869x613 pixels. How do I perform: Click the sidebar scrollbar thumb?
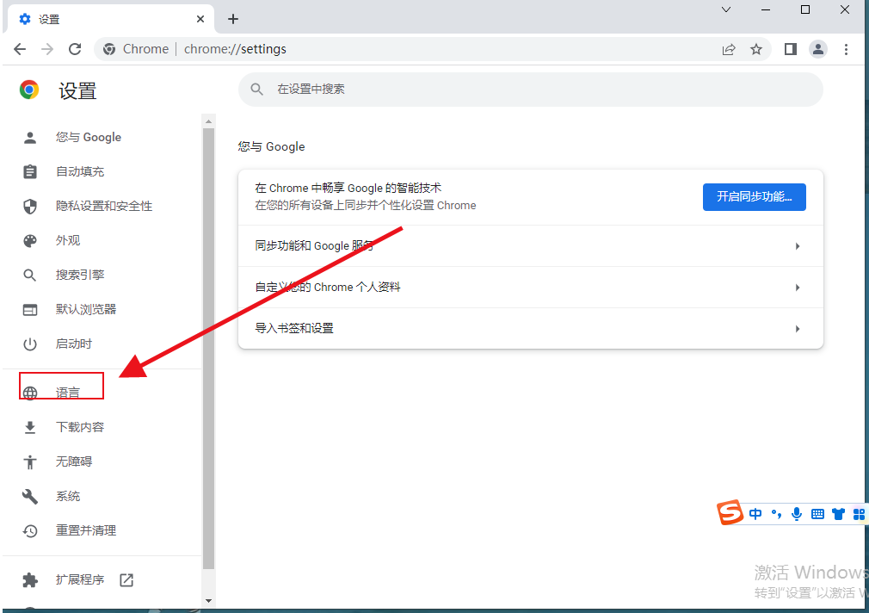pos(208,349)
